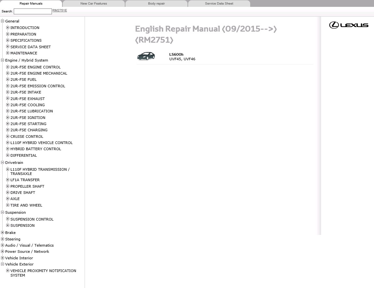374x288 pixels.
Task: Open the Repair Manuals tab
Action: pyautogui.click(x=31, y=4)
